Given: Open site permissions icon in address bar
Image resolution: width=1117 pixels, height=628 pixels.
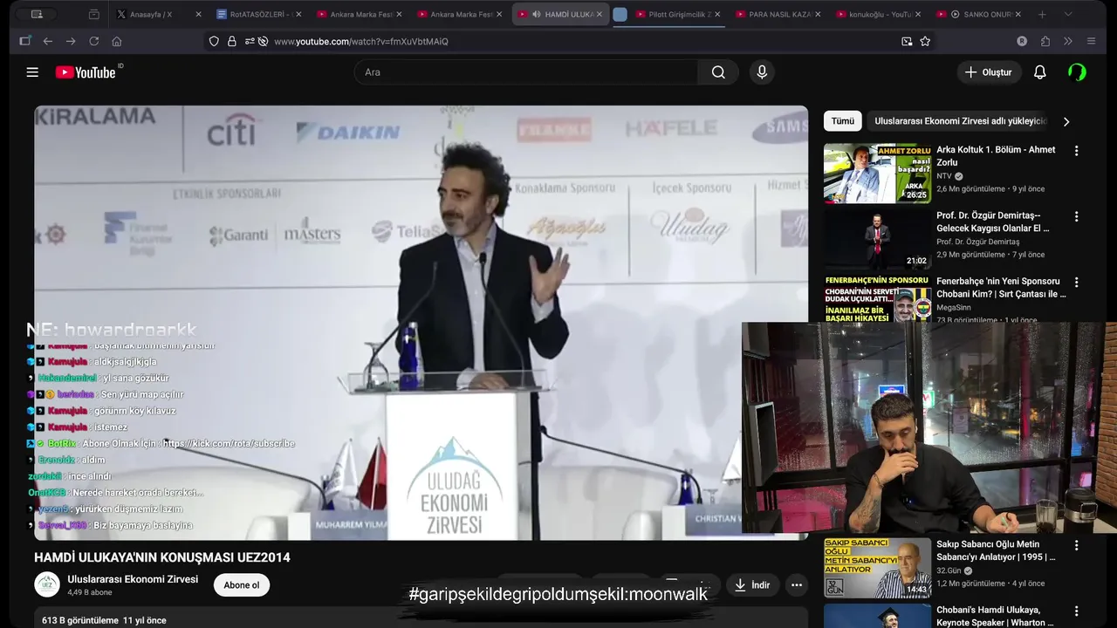Looking at the screenshot, I should tap(250, 41).
